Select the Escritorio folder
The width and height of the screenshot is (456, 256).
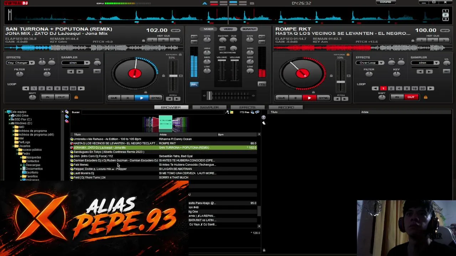pyautogui.click(x=32, y=172)
